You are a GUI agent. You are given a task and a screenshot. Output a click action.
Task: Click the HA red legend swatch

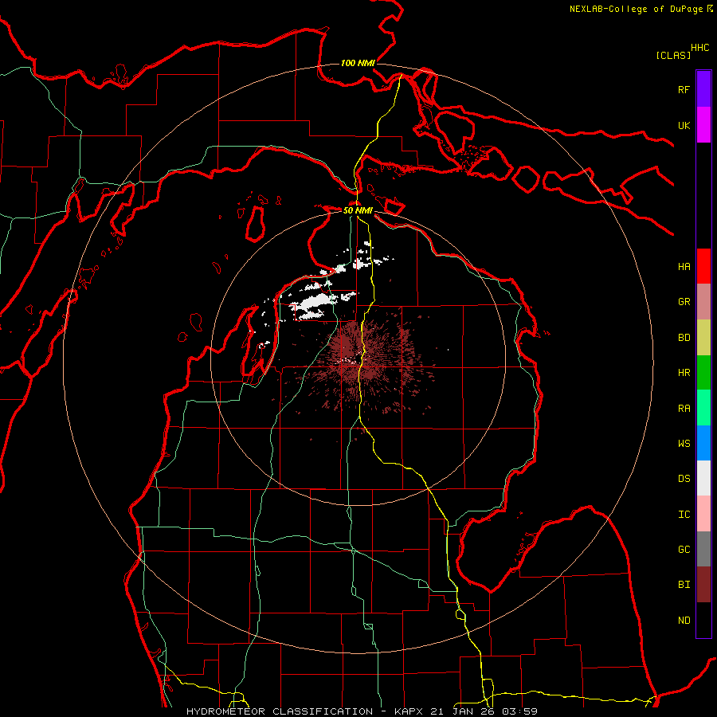click(x=703, y=266)
